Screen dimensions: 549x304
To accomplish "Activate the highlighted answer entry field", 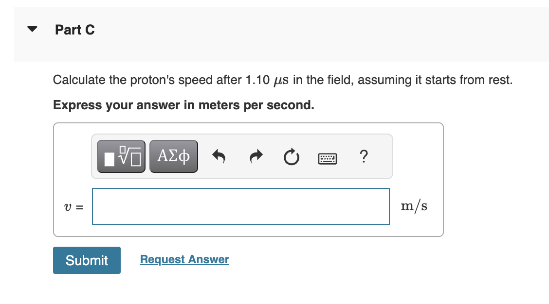I will click(x=240, y=206).
